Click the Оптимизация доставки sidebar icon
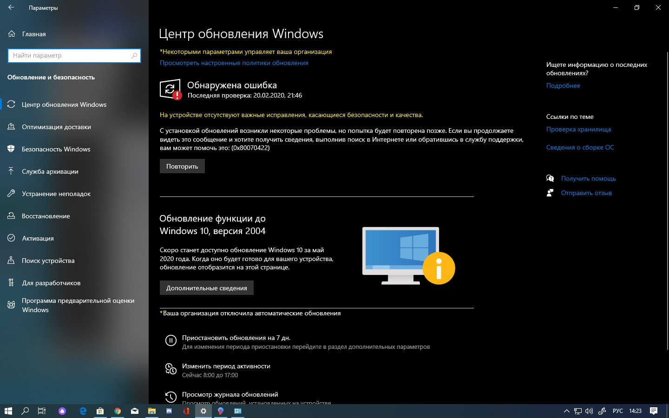Screen dimensions: 669x418 11,127
